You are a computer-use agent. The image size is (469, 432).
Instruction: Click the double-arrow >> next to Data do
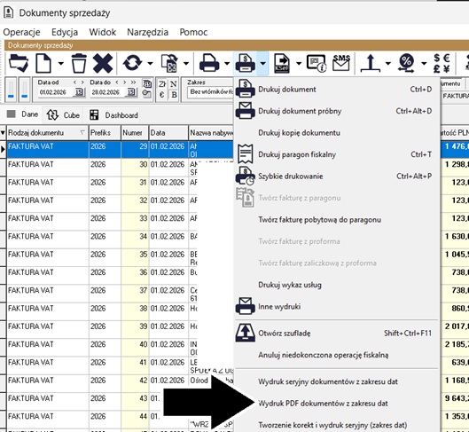pyautogui.click(x=133, y=82)
